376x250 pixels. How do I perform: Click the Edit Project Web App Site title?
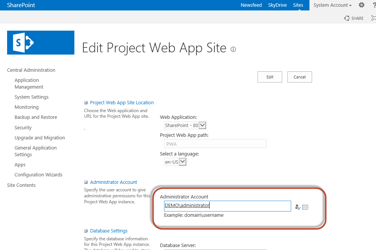coord(154,48)
